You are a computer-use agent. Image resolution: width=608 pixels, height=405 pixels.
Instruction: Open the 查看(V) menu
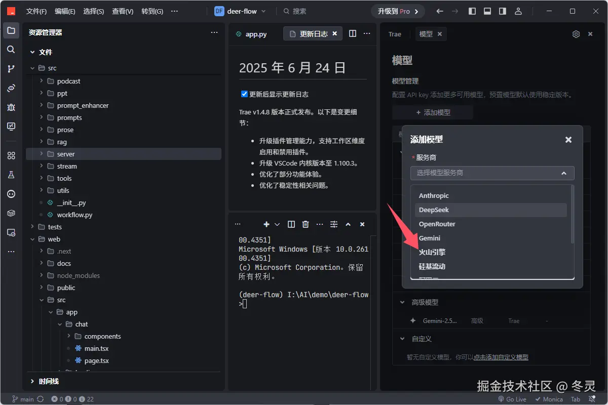[x=123, y=11]
